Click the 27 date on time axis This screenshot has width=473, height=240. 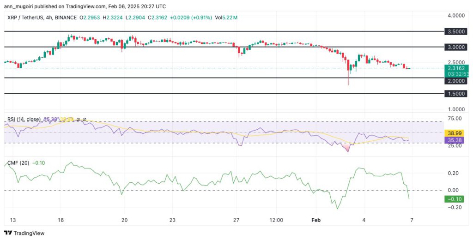point(236,221)
